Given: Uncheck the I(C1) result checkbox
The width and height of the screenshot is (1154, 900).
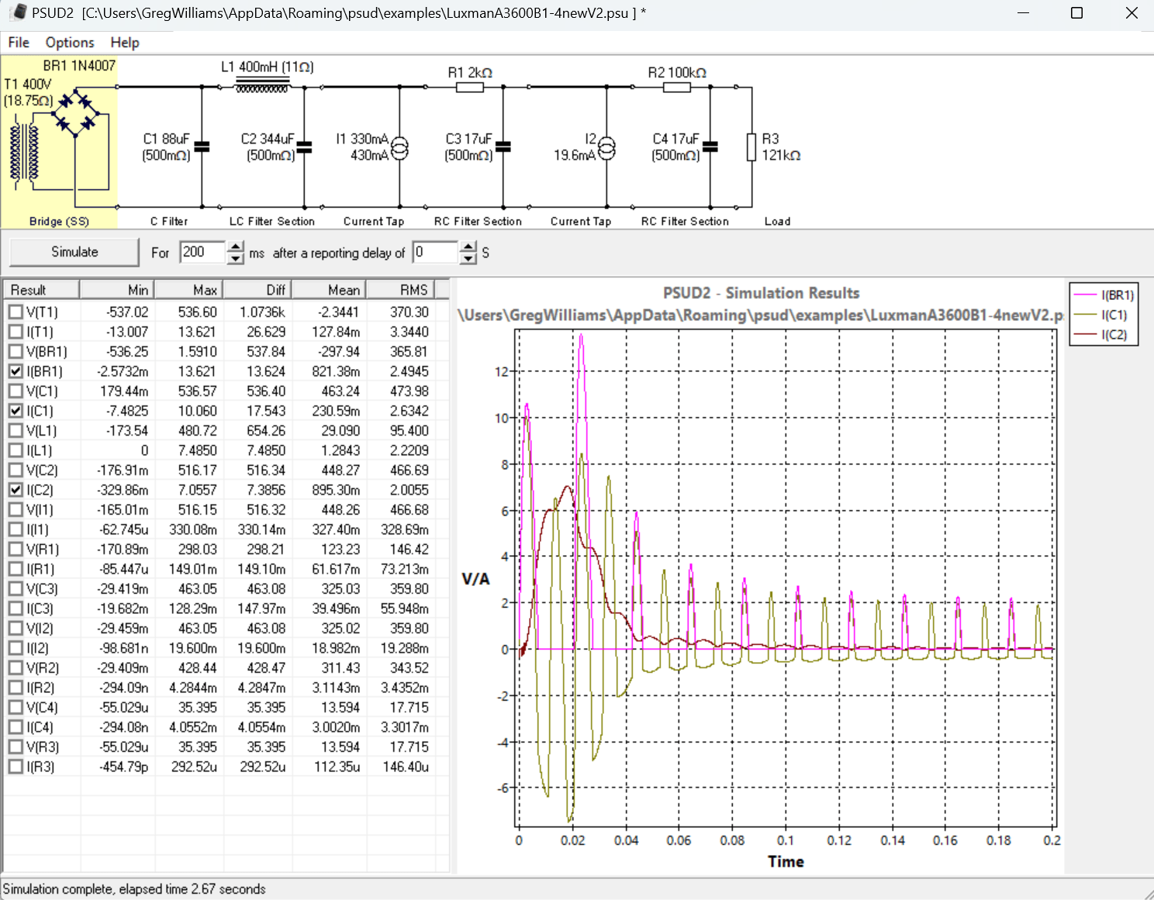Looking at the screenshot, I should pyautogui.click(x=16, y=411).
